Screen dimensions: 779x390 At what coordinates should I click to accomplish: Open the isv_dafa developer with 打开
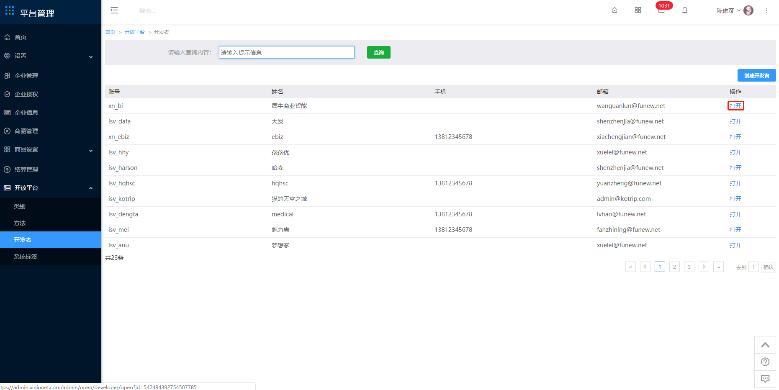(x=735, y=121)
